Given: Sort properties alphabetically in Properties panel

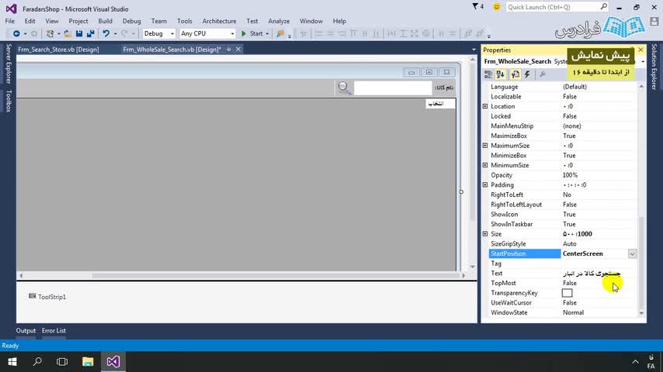Looking at the screenshot, I should tap(501, 74).
